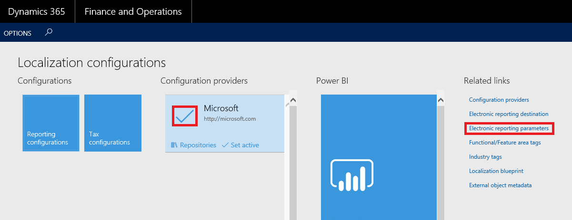Click the search magnifier icon
The image size is (572, 220).
(49, 32)
